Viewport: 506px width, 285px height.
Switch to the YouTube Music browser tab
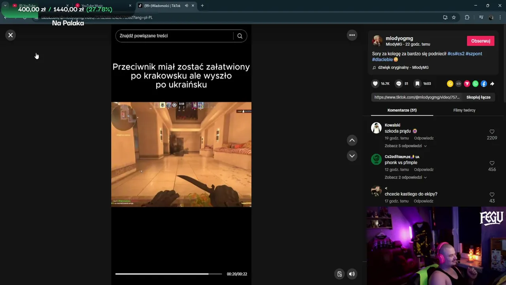point(104,6)
